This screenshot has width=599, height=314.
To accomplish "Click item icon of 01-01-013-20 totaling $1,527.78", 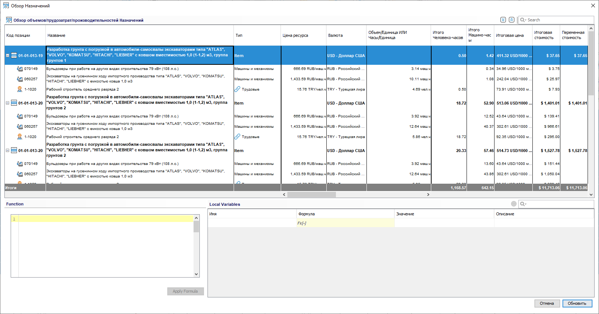I will pyautogui.click(x=14, y=151).
